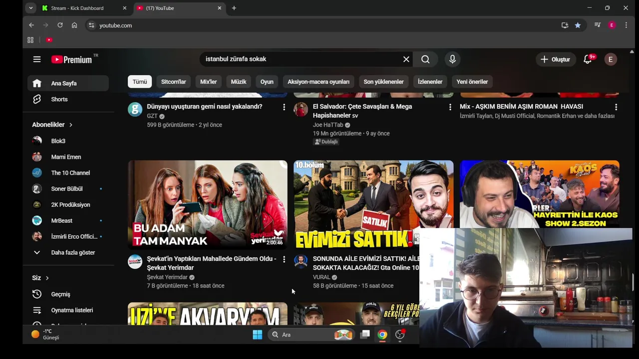Open GZT channel avatar
The height and width of the screenshot is (359, 639).
click(x=135, y=109)
